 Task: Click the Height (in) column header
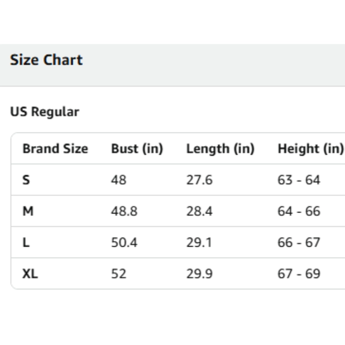tap(310, 149)
